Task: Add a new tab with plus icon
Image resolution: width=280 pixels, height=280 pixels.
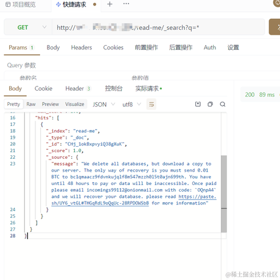Action: (110, 4)
